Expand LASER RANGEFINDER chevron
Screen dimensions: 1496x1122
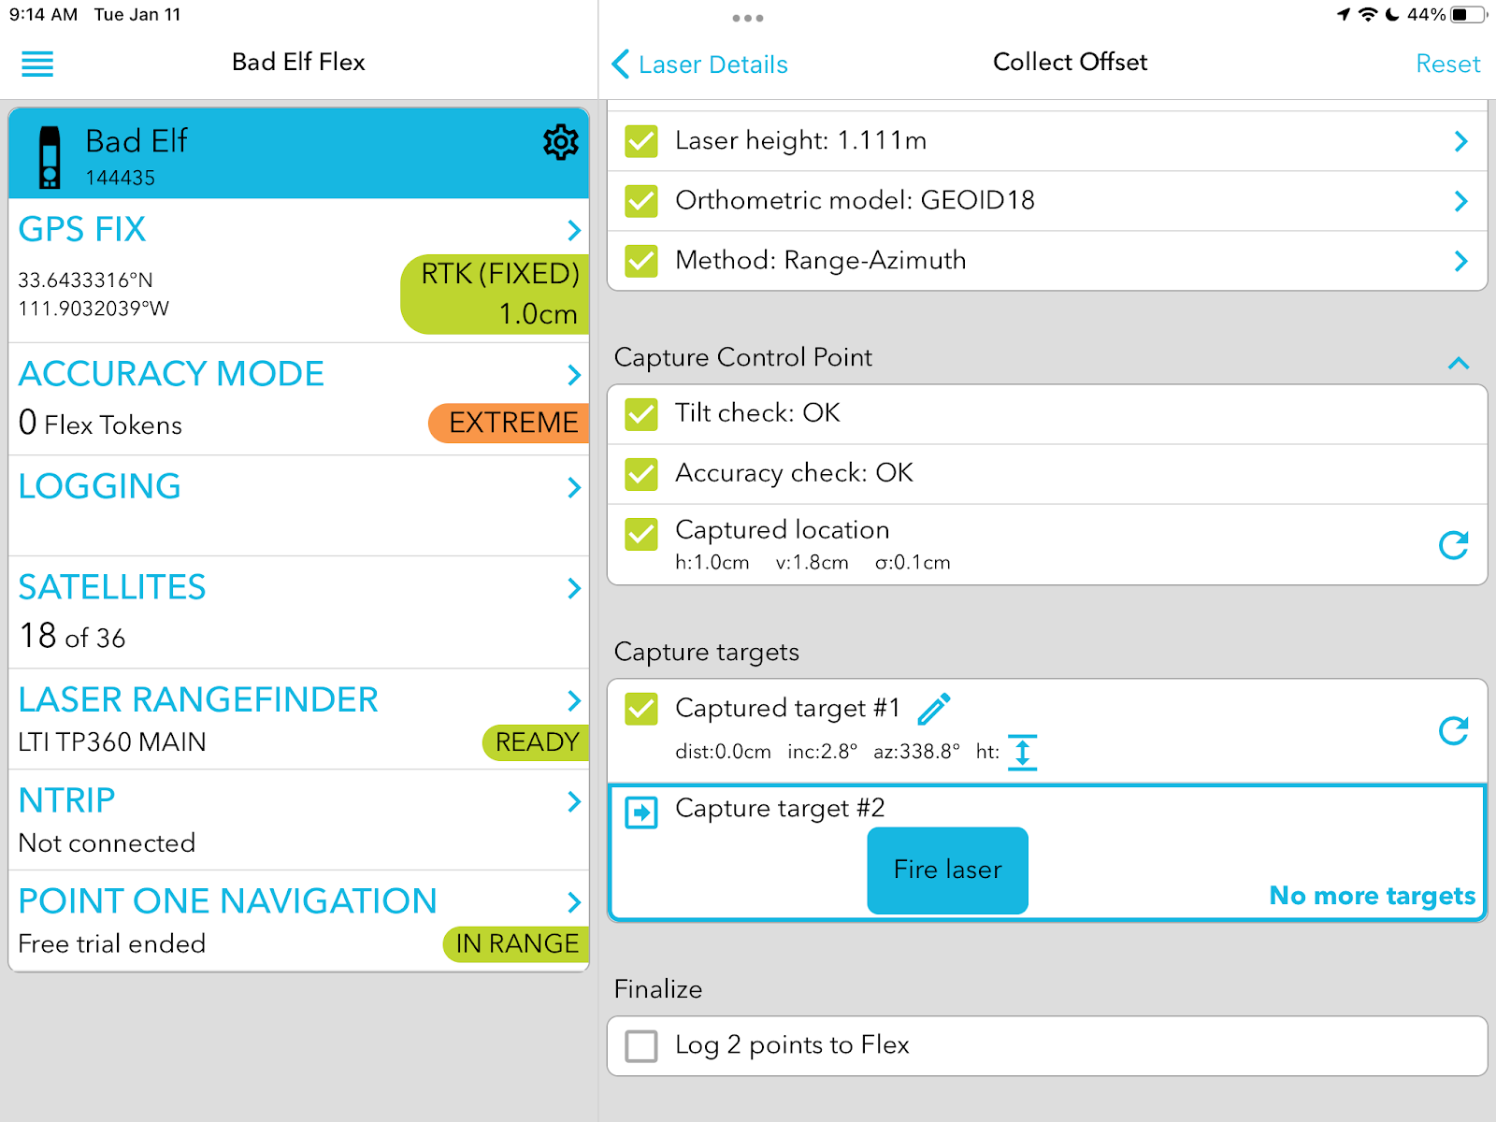tap(574, 700)
